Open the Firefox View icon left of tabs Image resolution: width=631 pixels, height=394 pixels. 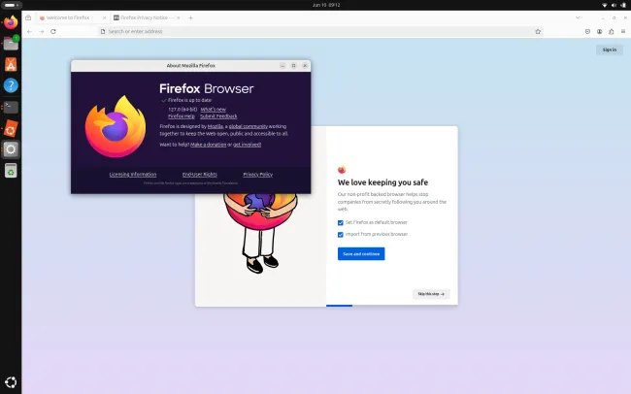[x=28, y=17]
